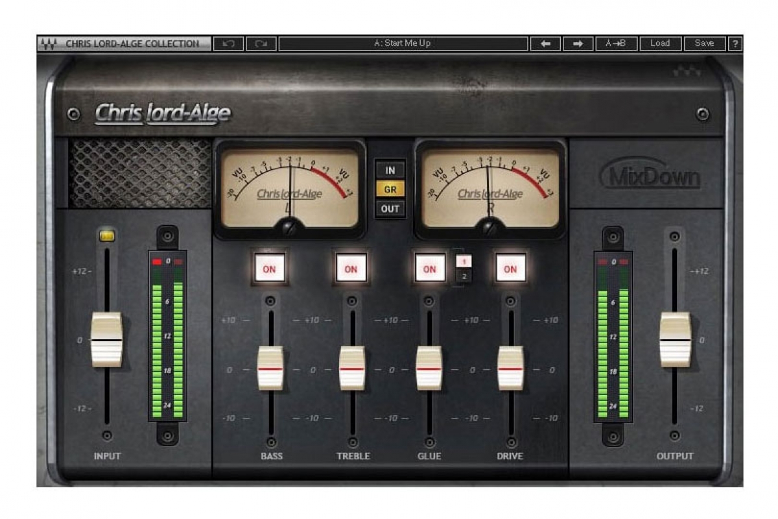This screenshot has width=778, height=519.
Task: Open help with the question mark button
Action: 735,43
